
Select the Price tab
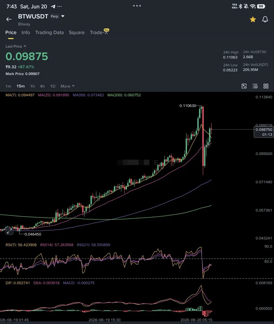[x=11, y=32]
